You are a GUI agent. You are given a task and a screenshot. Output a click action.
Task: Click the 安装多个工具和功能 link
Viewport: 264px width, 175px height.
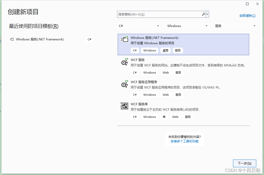pyautogui.click(x=185, y=141)
